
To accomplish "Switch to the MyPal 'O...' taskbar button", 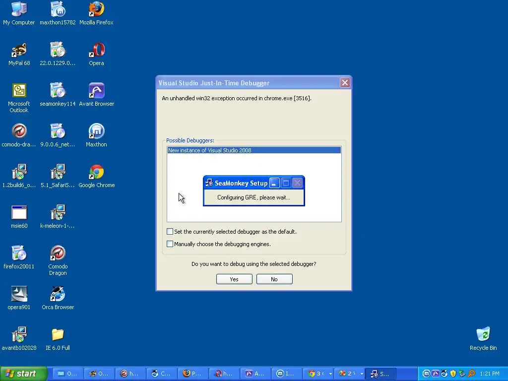I will point(99,374).
